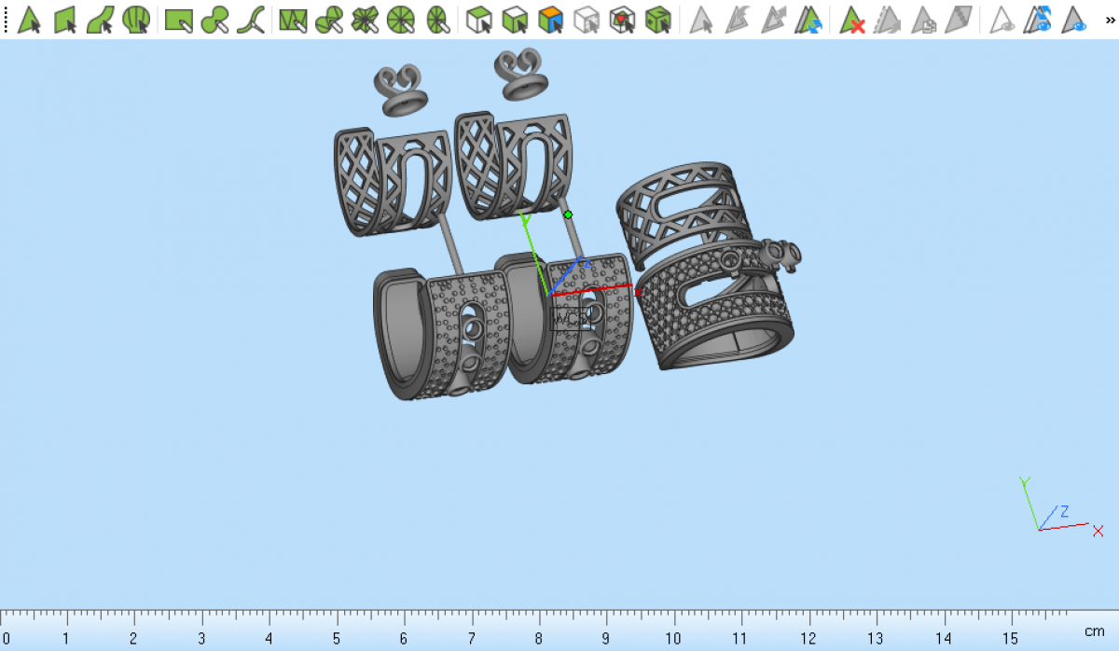Select the solid green cube icon
Image resolution: width=1119 pixels, height=651 pixels.
[x=658, y=19]
